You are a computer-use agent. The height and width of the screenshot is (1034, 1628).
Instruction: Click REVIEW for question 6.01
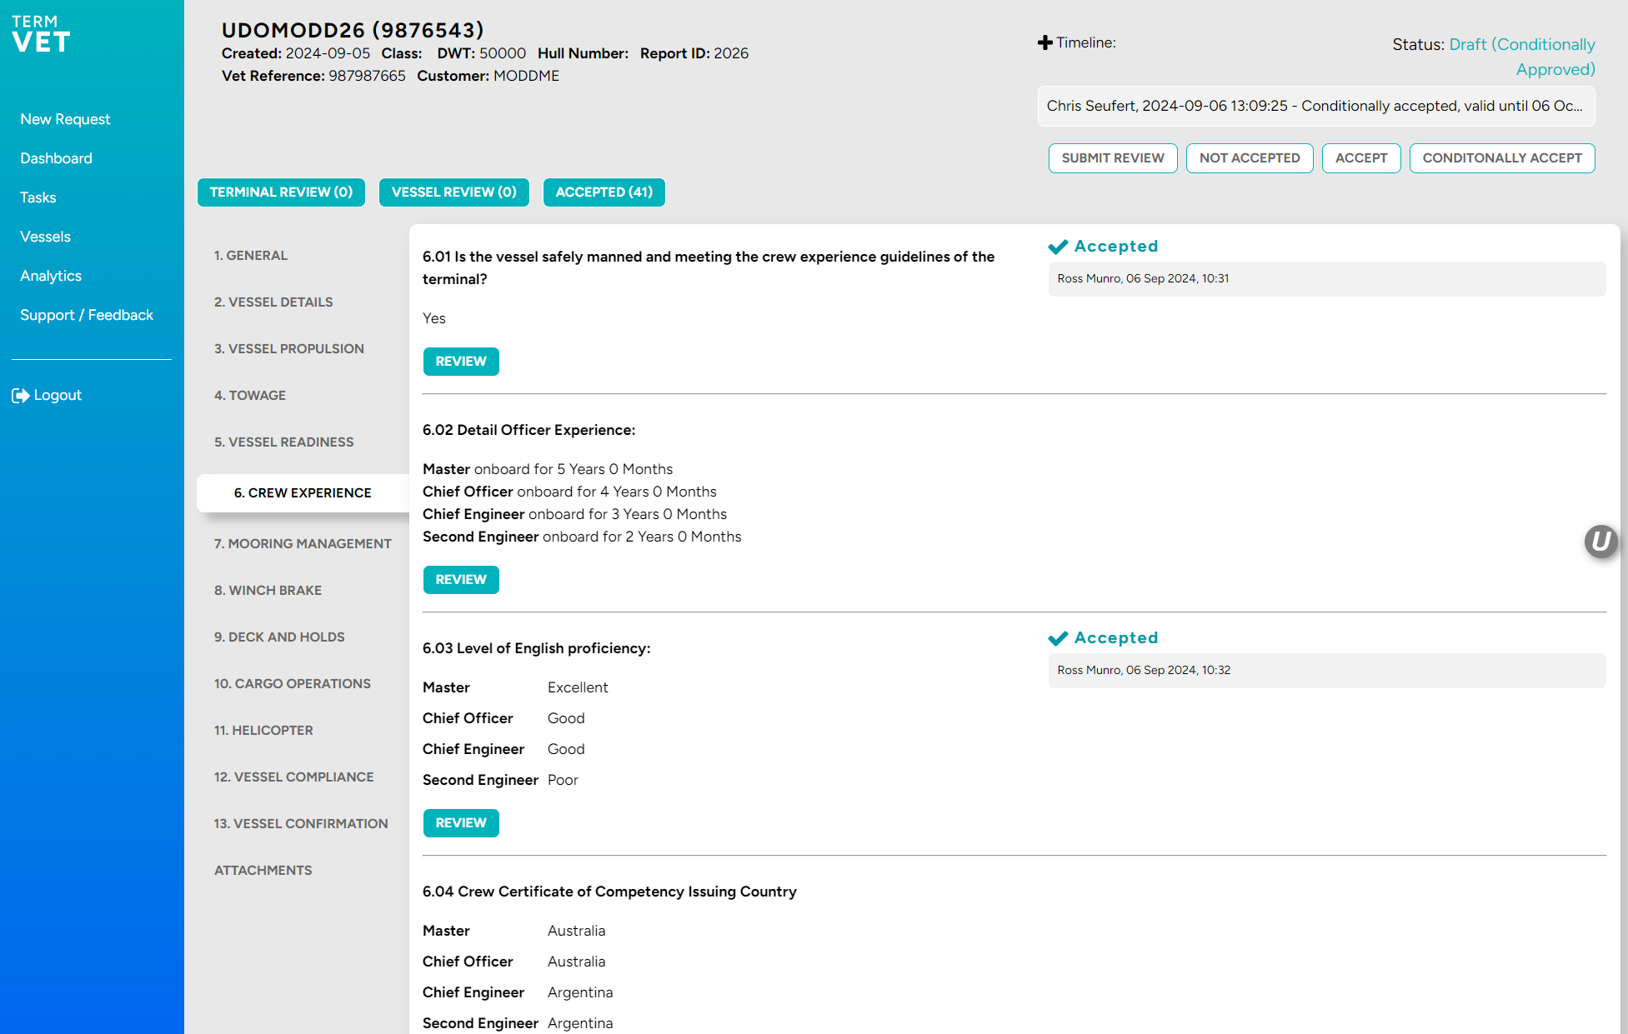click(x=461, y=362)
